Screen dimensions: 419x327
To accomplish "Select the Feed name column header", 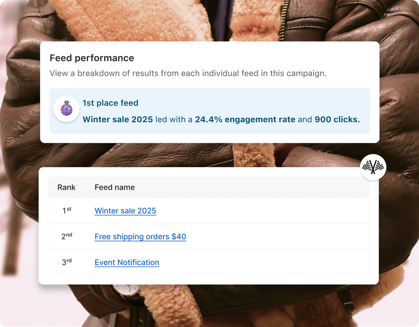I will click(x=114, y=187).
